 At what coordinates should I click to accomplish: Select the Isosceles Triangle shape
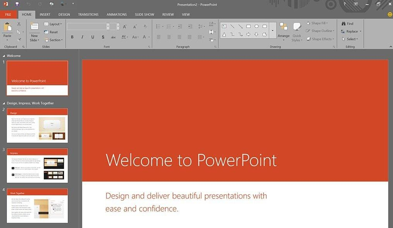coord(224,34)
